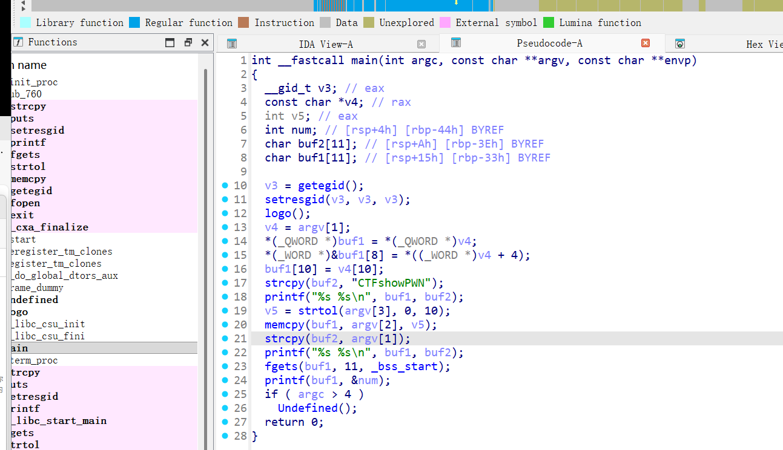
Task: Toggle breakpoint dot on line 17
Action: [225, 282]
